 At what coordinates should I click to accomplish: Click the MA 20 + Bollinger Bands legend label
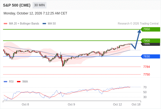coord(24,24)
